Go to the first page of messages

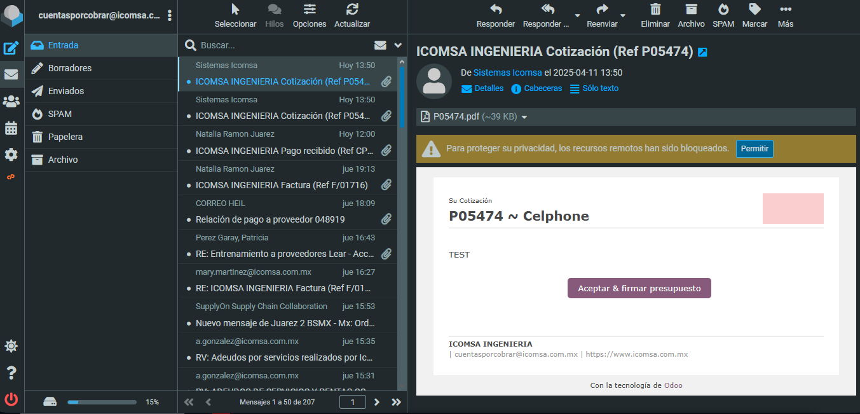click(188, 402)
